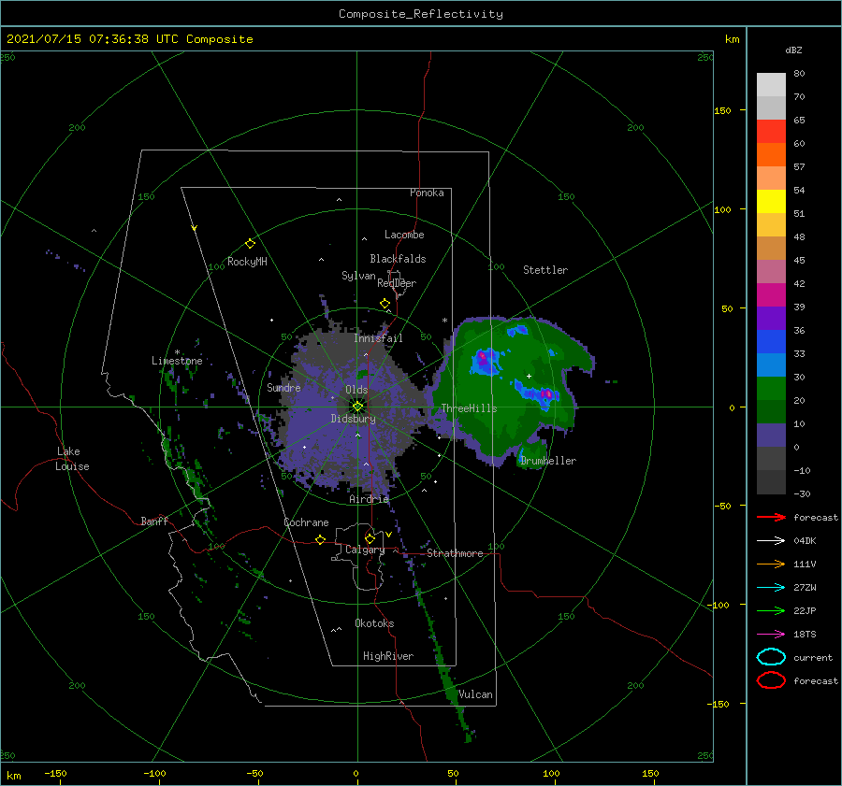
Task: Click the dBZ legend heading
Action: click(x=793, y=50)
